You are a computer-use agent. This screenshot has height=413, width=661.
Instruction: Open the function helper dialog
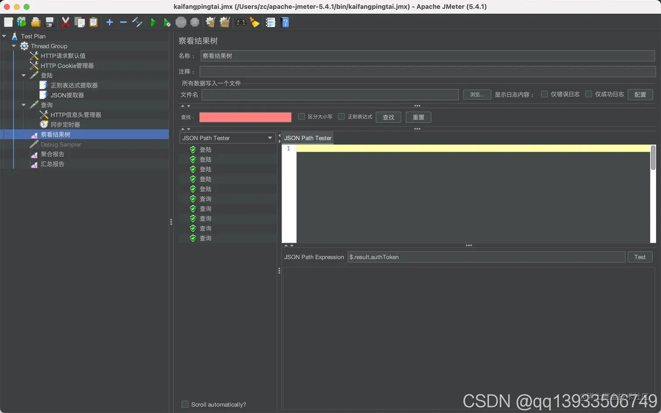pos(271,22)
